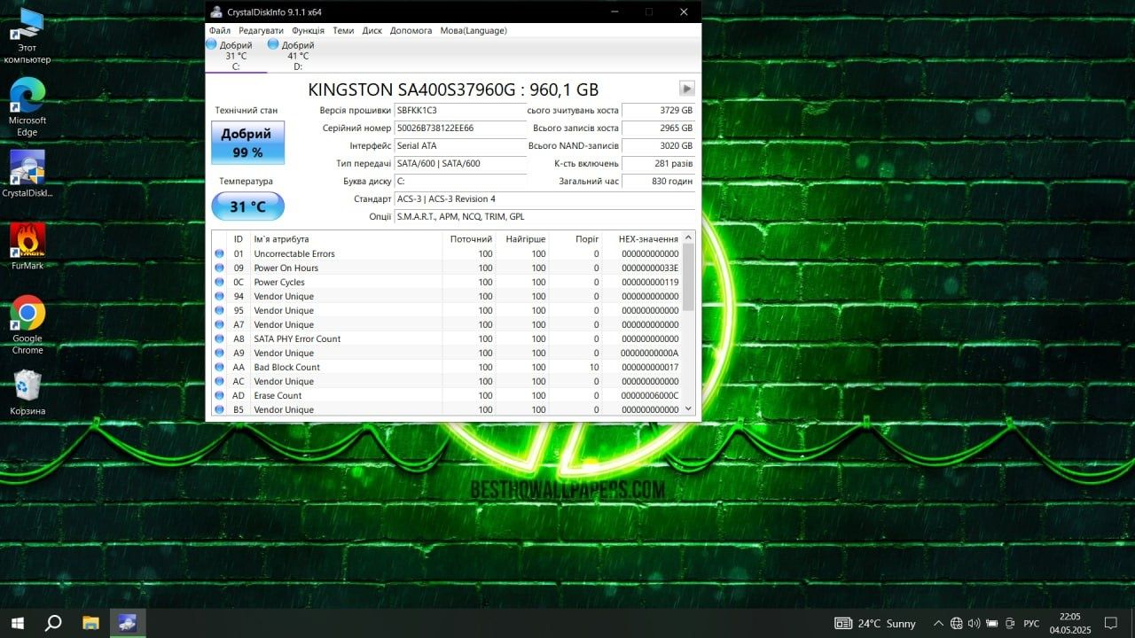
Task: Click the SATA/600 transfer mode field
Action: (x=460, y=164)
